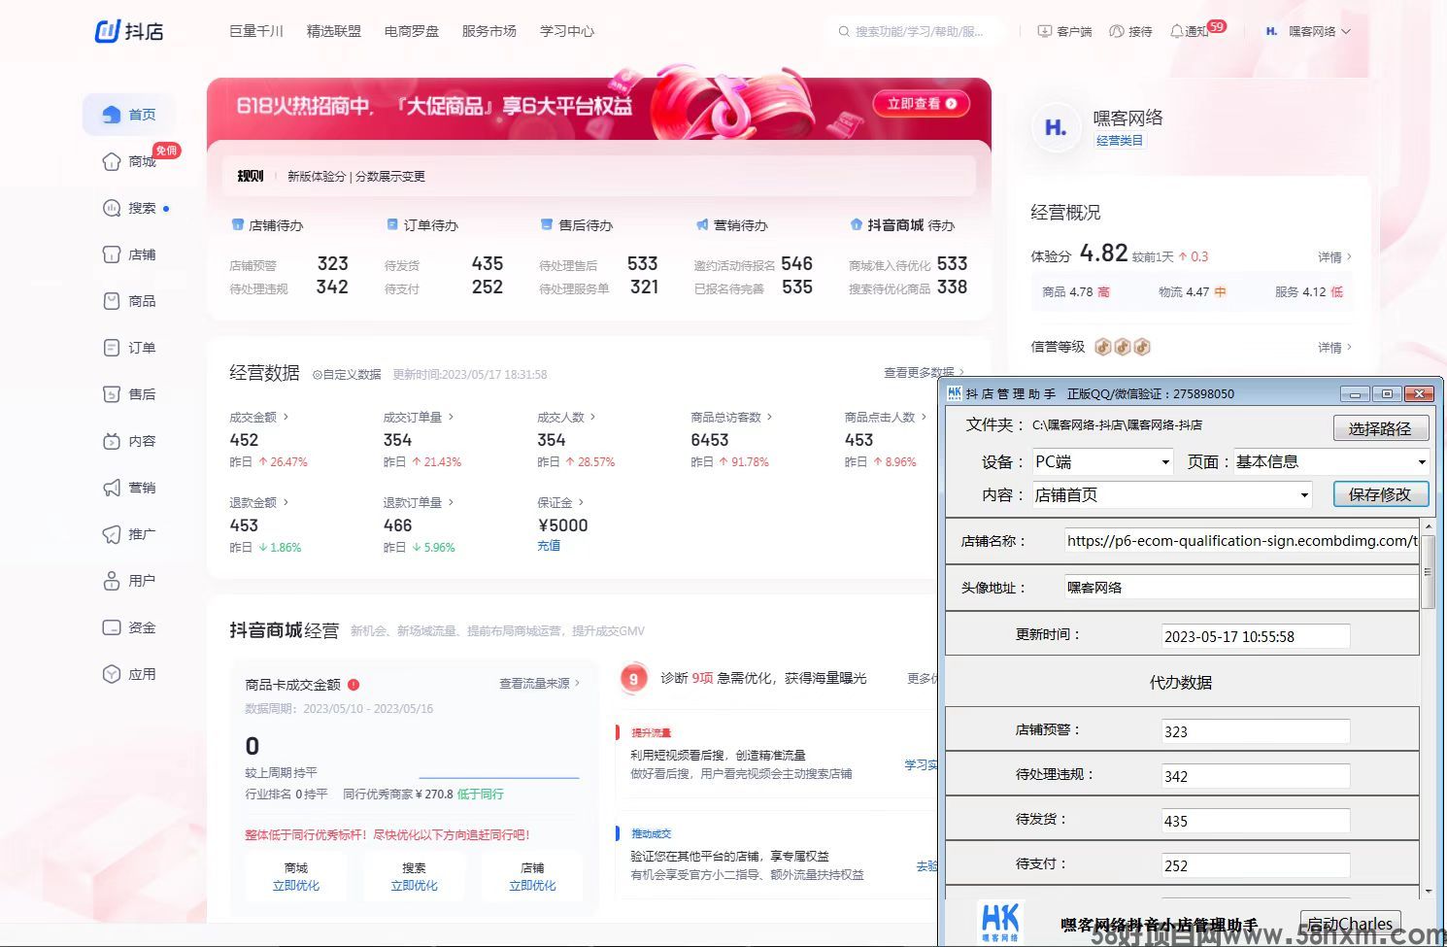
Task: Click 选择路径 button
Action: tap(1380, 428)
